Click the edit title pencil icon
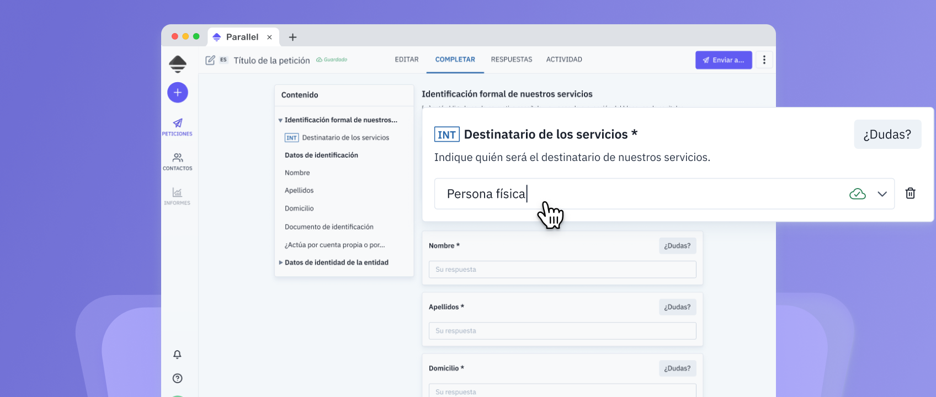Viewport: 936px width, 397px height. tap(210, 60)
